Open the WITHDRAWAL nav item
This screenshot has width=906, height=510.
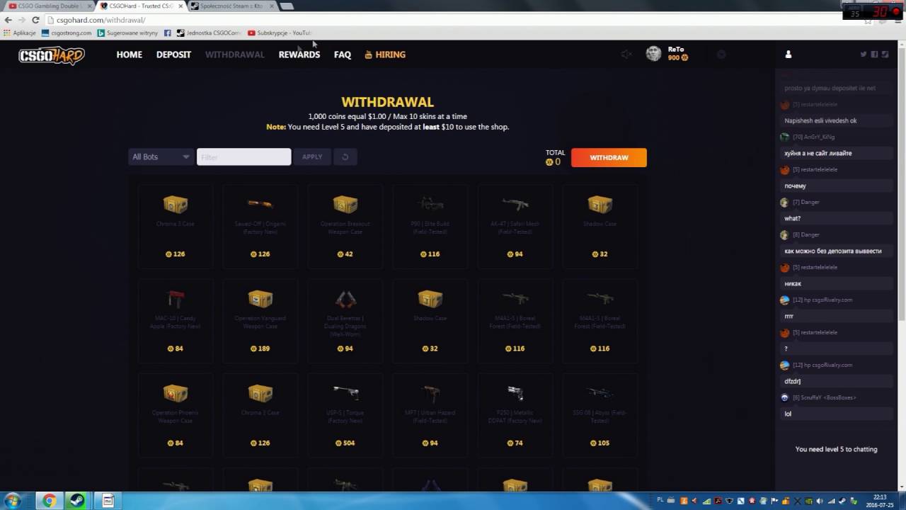click(x=235, y=55)
